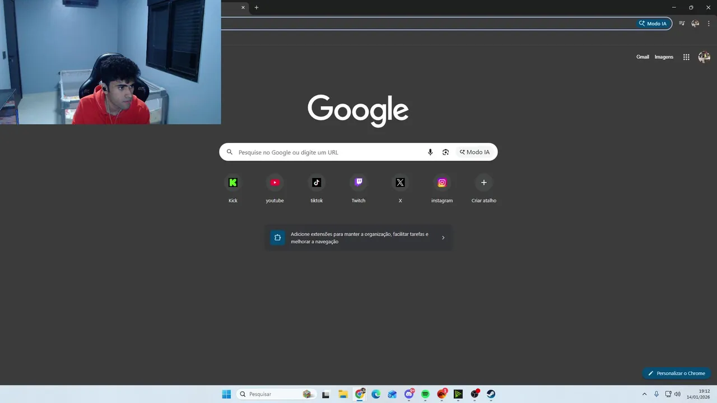Click Modo IA in the Google search box

tap(474, 152)
